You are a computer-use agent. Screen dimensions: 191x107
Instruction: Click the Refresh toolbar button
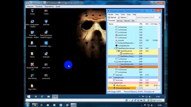pos(112,18)
